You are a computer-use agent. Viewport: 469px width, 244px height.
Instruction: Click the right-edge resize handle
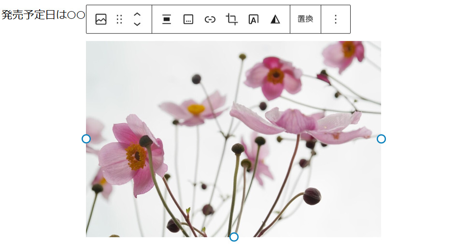pos(381,139)
